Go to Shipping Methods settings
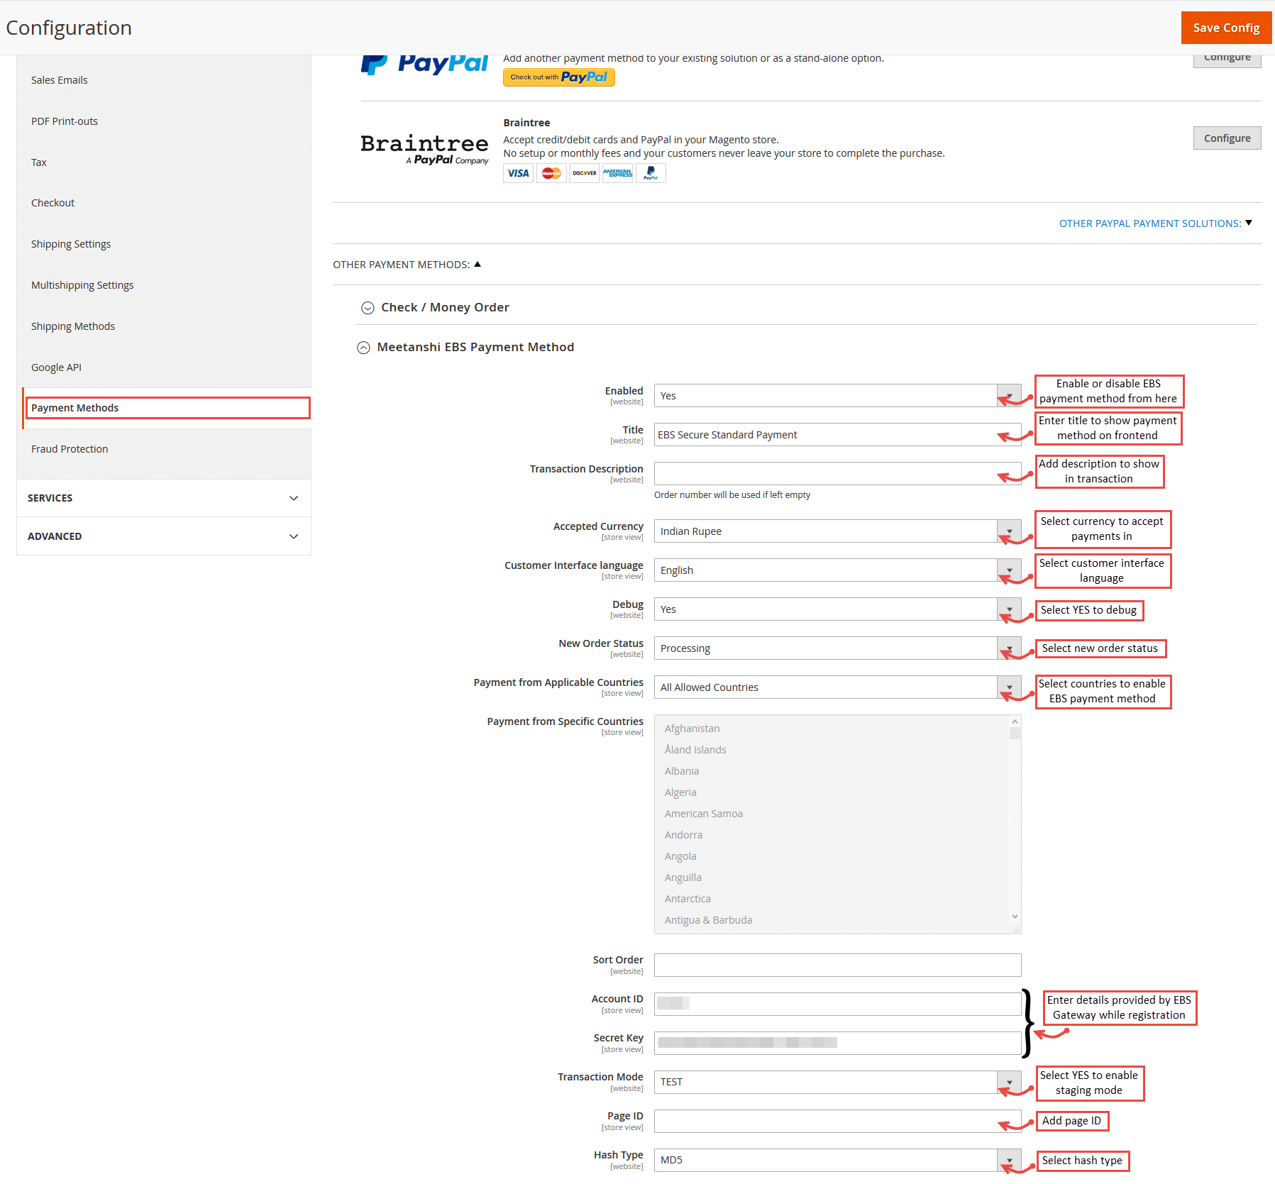This screenshot has height=1184, width=1275. click(72, 326)
